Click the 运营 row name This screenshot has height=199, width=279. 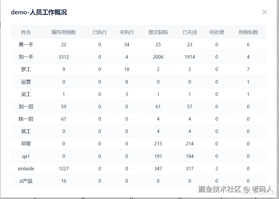pos(26,82)
